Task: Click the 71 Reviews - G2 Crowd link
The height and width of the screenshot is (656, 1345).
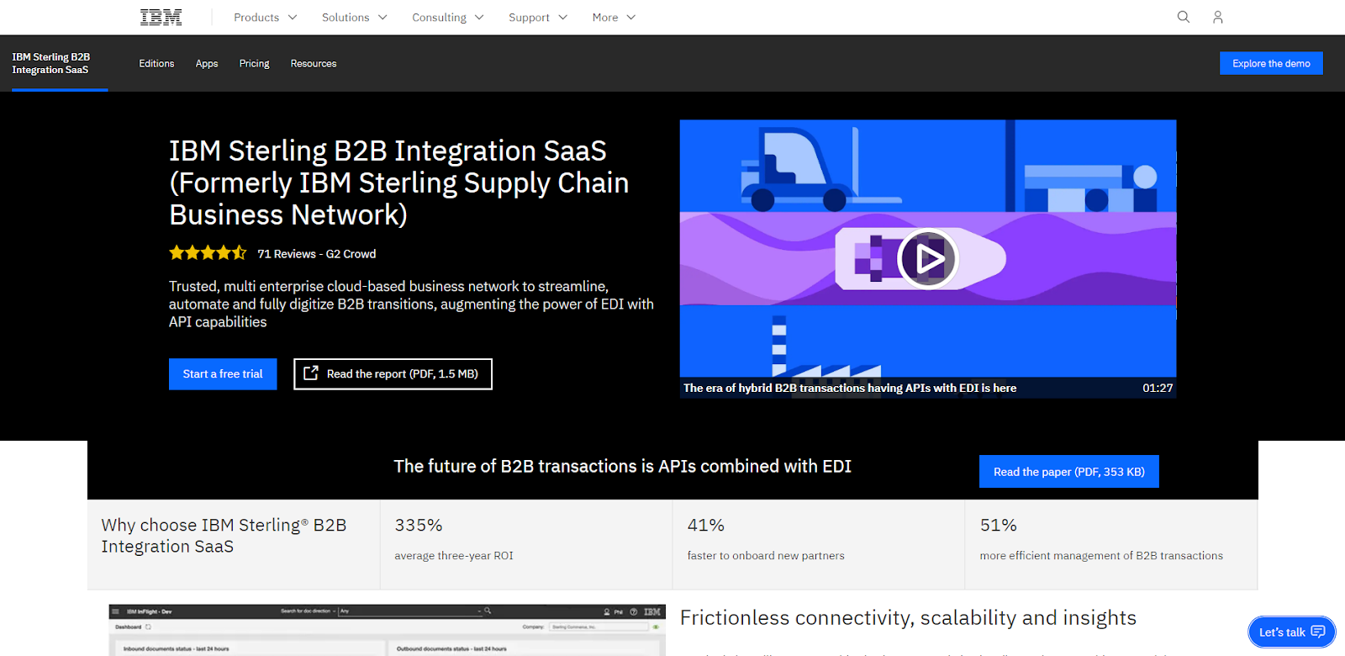Action: [316, 254]
